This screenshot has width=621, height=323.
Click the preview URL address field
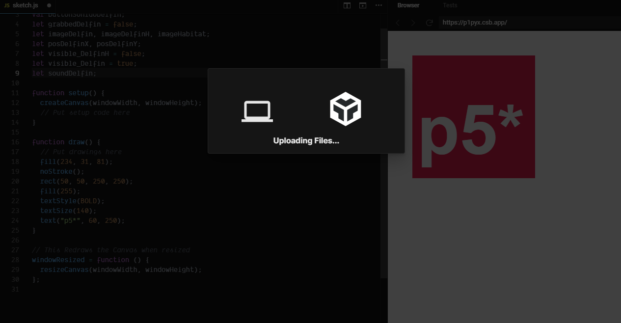pos(529,23)
